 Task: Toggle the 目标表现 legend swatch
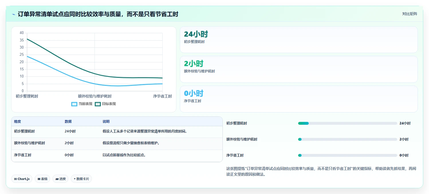pos(98,104)
